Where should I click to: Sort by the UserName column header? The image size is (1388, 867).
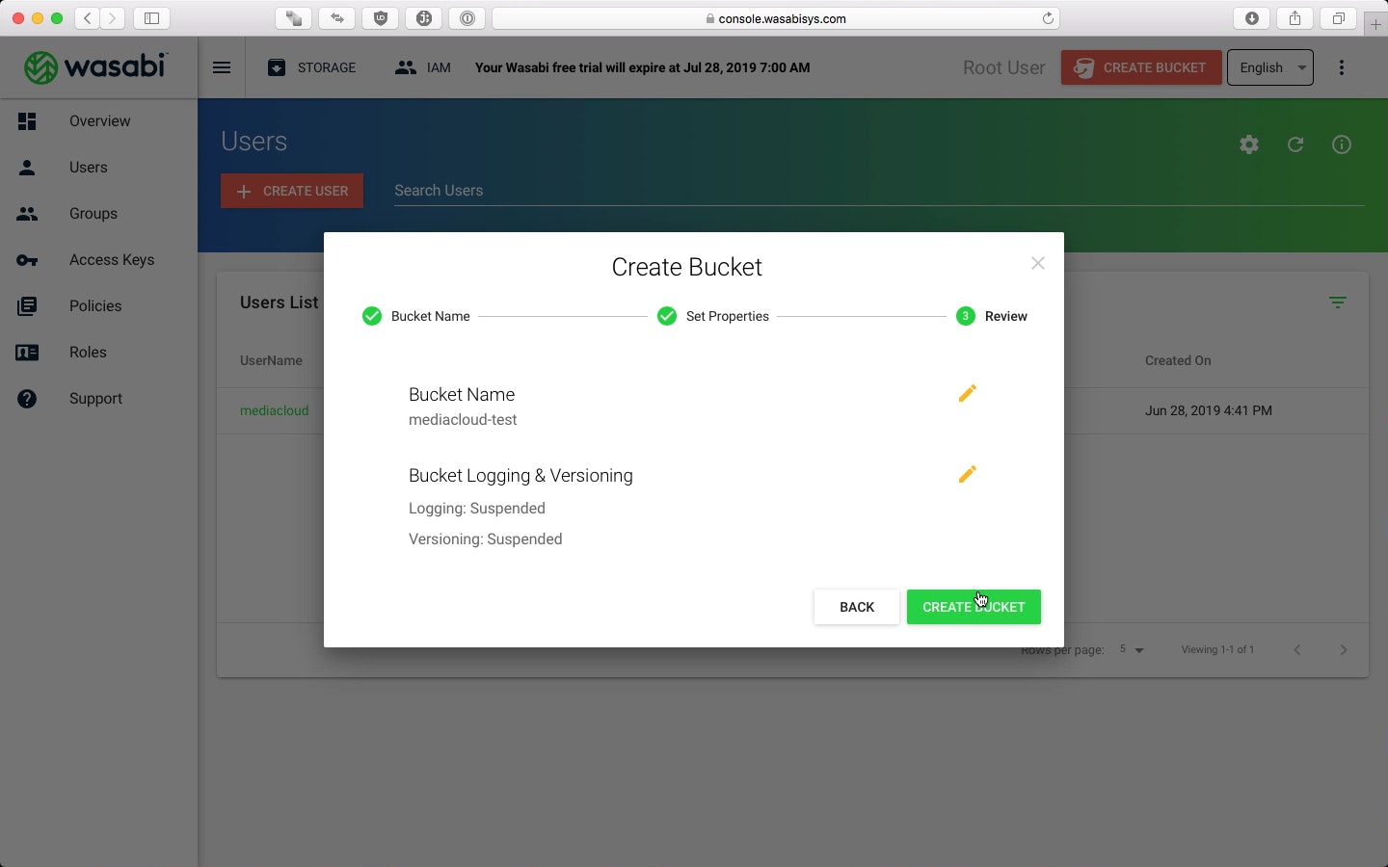pyautogui.click(x=271, y=360)
